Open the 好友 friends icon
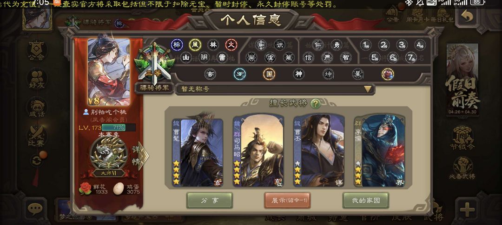502x225 pixels. click(x=37, y=79)
